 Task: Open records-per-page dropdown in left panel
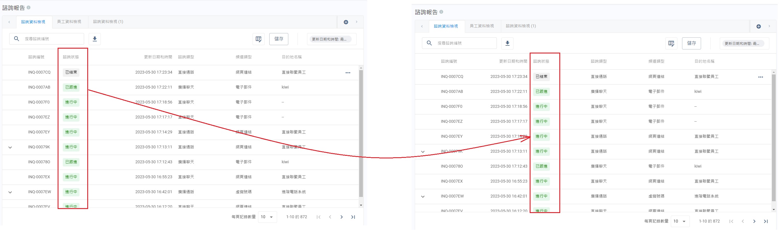point(267,217)
